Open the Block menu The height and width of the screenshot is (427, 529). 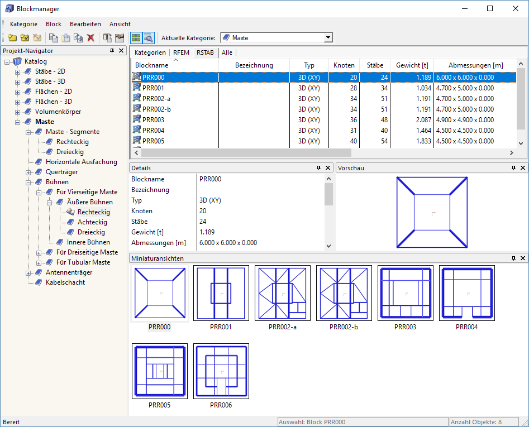54,24
